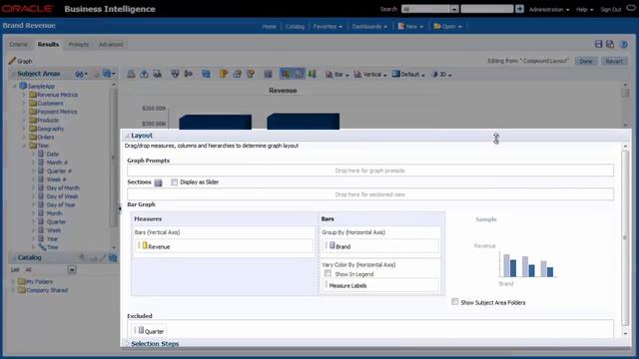The width and height of the screenshot is (639, 359).
Task: Click the Revert button
Action: (614, 61)
